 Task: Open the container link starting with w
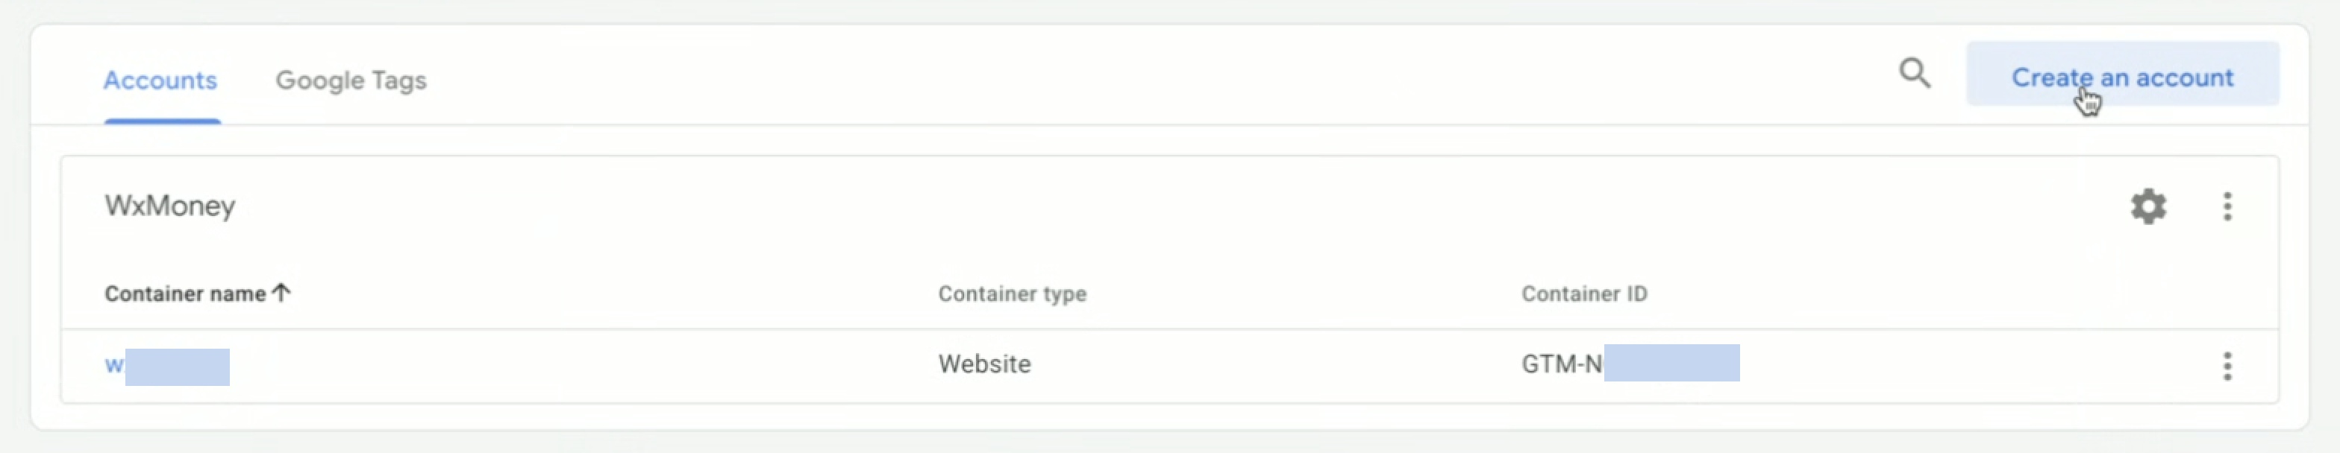[x=113, y=365]
